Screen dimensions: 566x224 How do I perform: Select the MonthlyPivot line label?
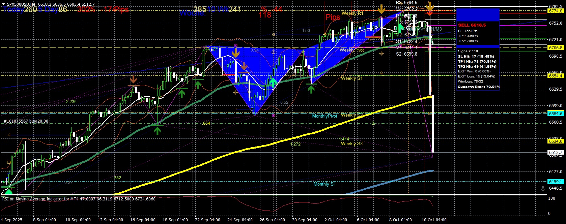click(x=324, y=116)
